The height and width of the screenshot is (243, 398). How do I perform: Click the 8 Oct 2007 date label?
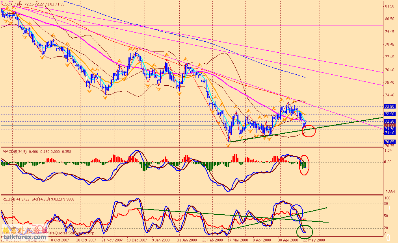(60, 240)
